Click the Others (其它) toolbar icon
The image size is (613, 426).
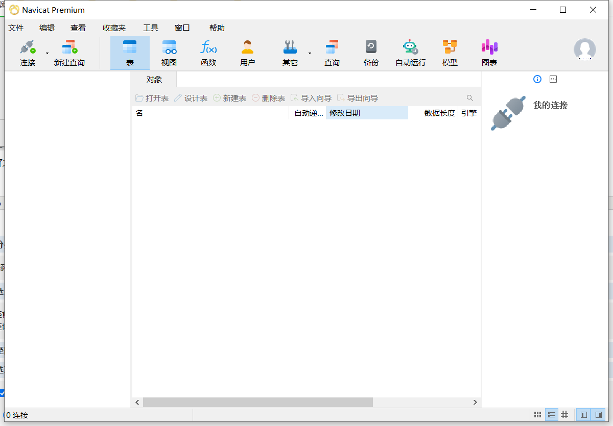click(x=290, y=47)
